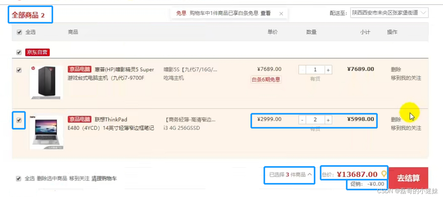
Task: Click ThinkPad unit price ¥2999.00
Action: [x=269, y=119]
